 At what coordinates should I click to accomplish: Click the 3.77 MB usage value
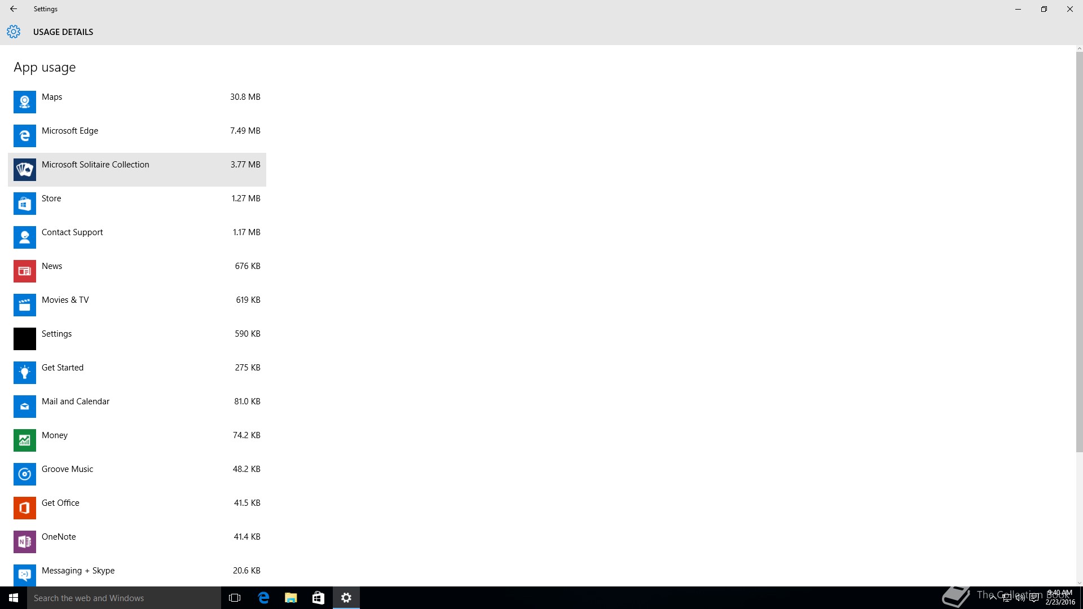[x=245, y=165]
